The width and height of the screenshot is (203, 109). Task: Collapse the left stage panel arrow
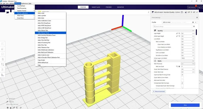tap(148, 12)
